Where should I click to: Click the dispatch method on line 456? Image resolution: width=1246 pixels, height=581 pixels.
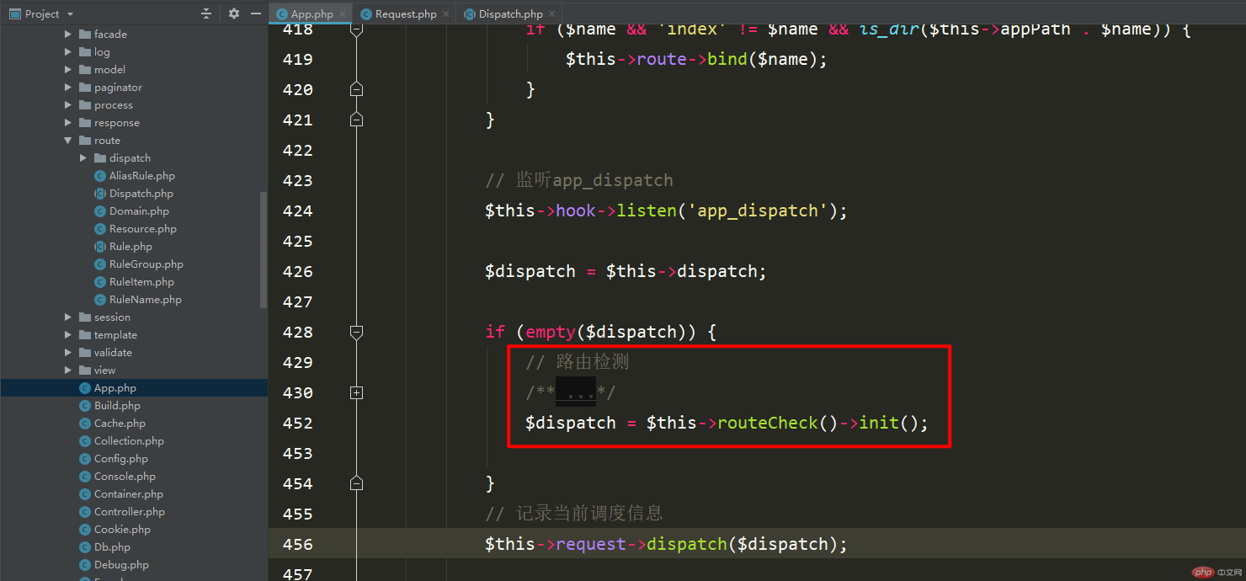tap(687, 544)
